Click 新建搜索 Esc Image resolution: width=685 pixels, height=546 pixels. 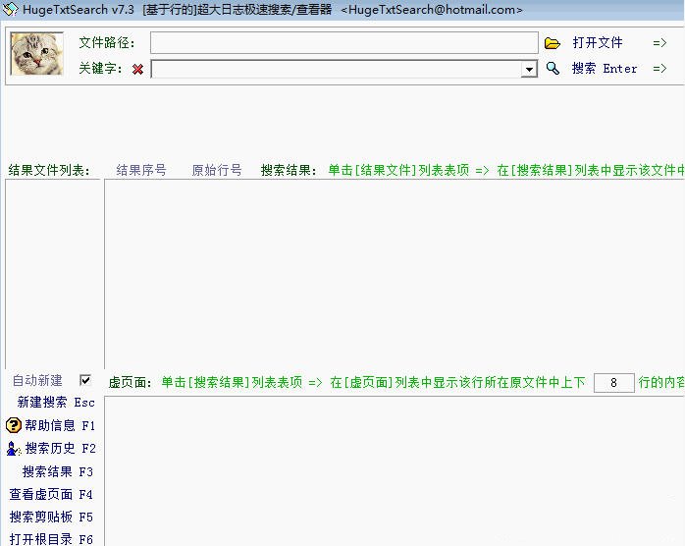pos(56,403)
